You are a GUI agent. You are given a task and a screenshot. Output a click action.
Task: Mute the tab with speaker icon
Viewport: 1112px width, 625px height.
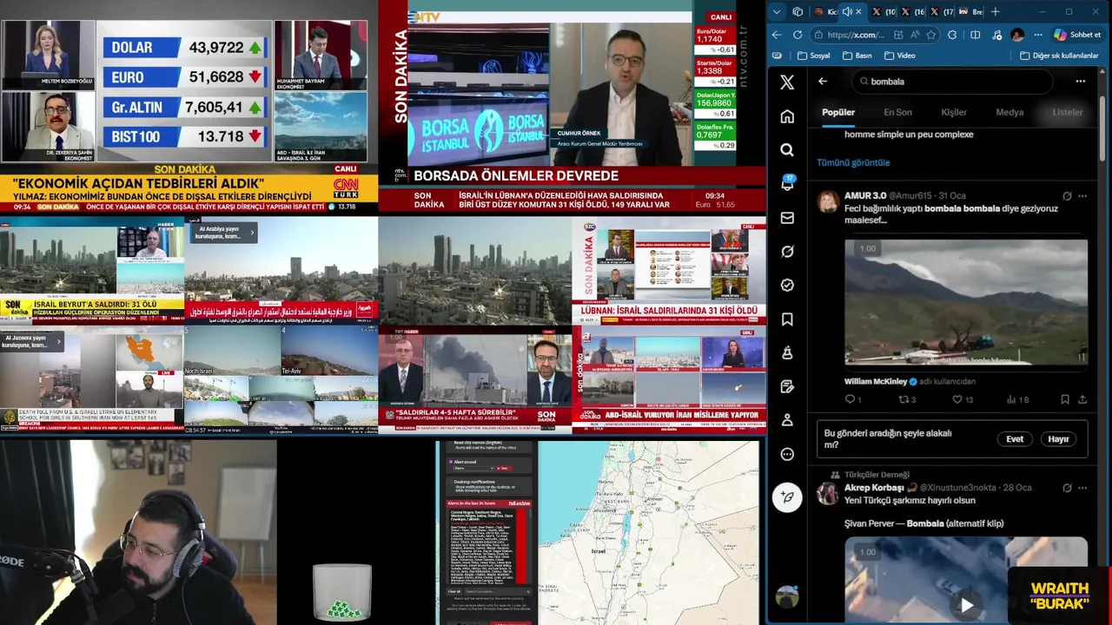(847, 12)
